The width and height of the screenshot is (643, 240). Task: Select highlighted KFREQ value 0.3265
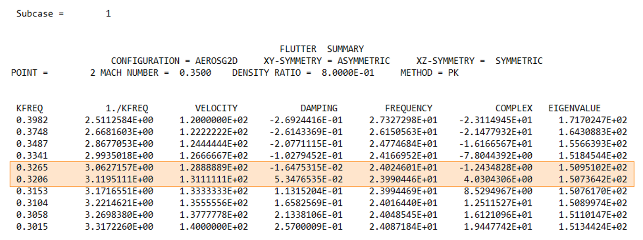point(32,168)
